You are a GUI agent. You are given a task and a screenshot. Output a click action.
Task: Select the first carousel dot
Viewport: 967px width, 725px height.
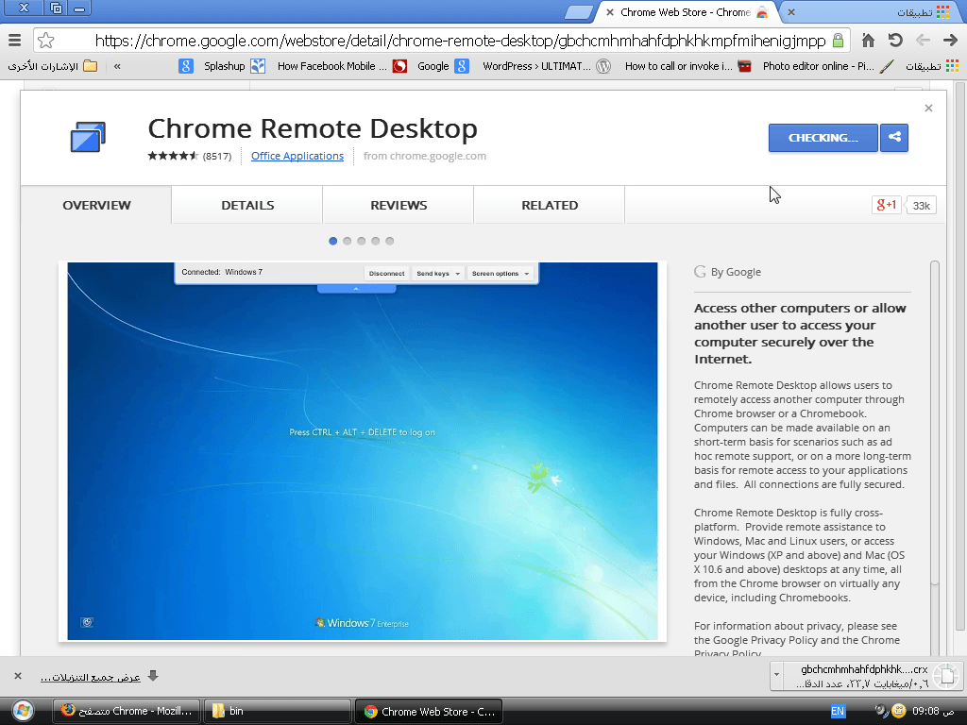click(333, 241)
